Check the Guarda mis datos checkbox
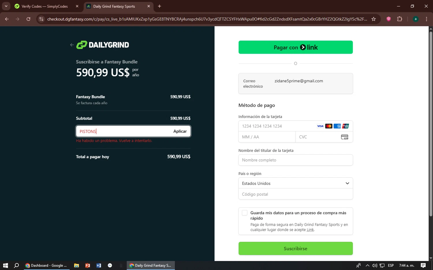Viewport: 433px width, 270px height. pyautogui.click(x=245, y=213)
